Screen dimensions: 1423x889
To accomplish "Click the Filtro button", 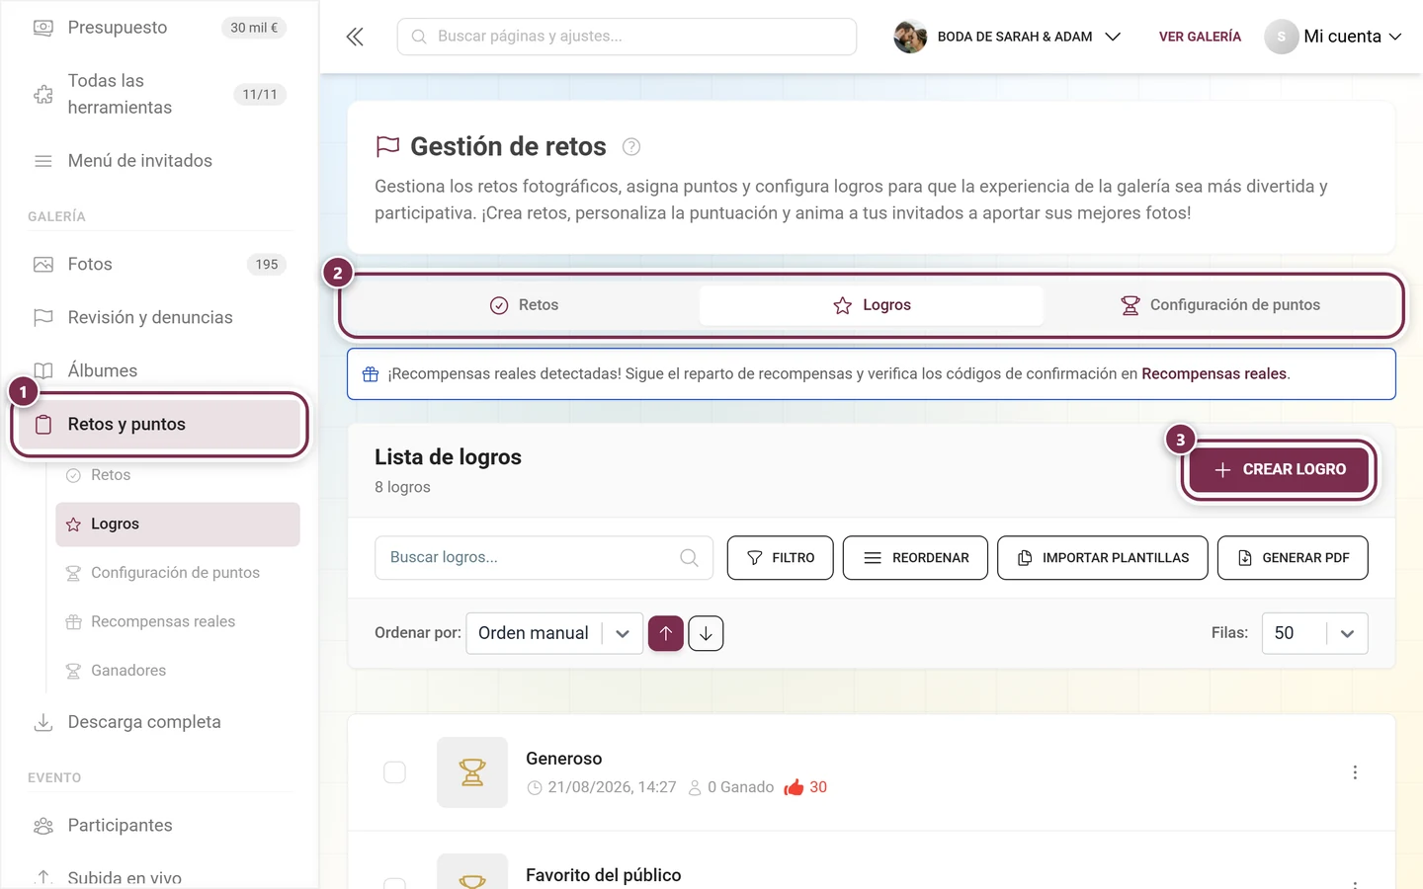I will [x=781, y=558].
